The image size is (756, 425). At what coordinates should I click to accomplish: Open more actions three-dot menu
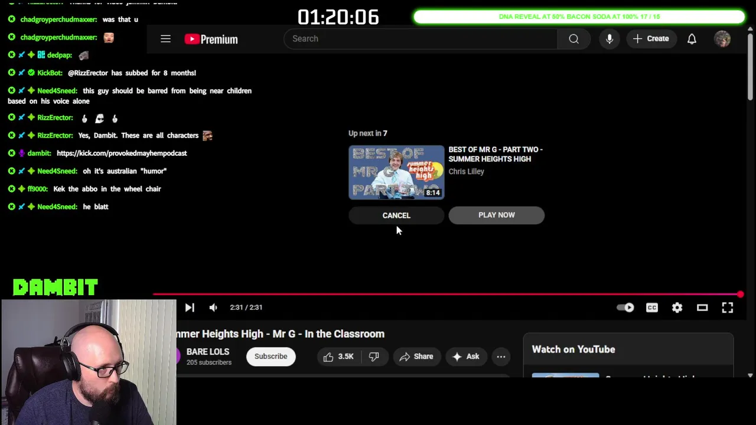[501, 357]
